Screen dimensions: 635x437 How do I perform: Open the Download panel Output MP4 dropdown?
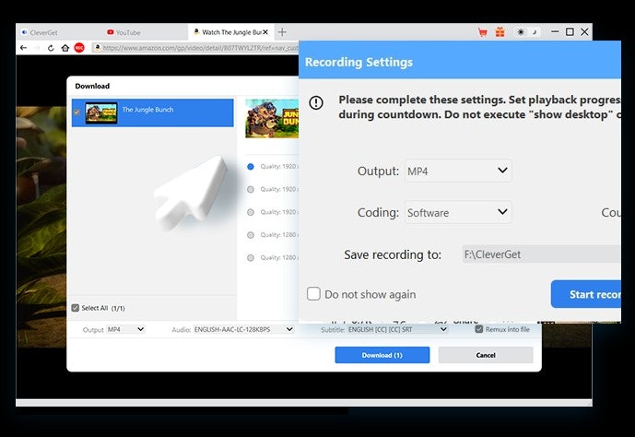point(125,329)
